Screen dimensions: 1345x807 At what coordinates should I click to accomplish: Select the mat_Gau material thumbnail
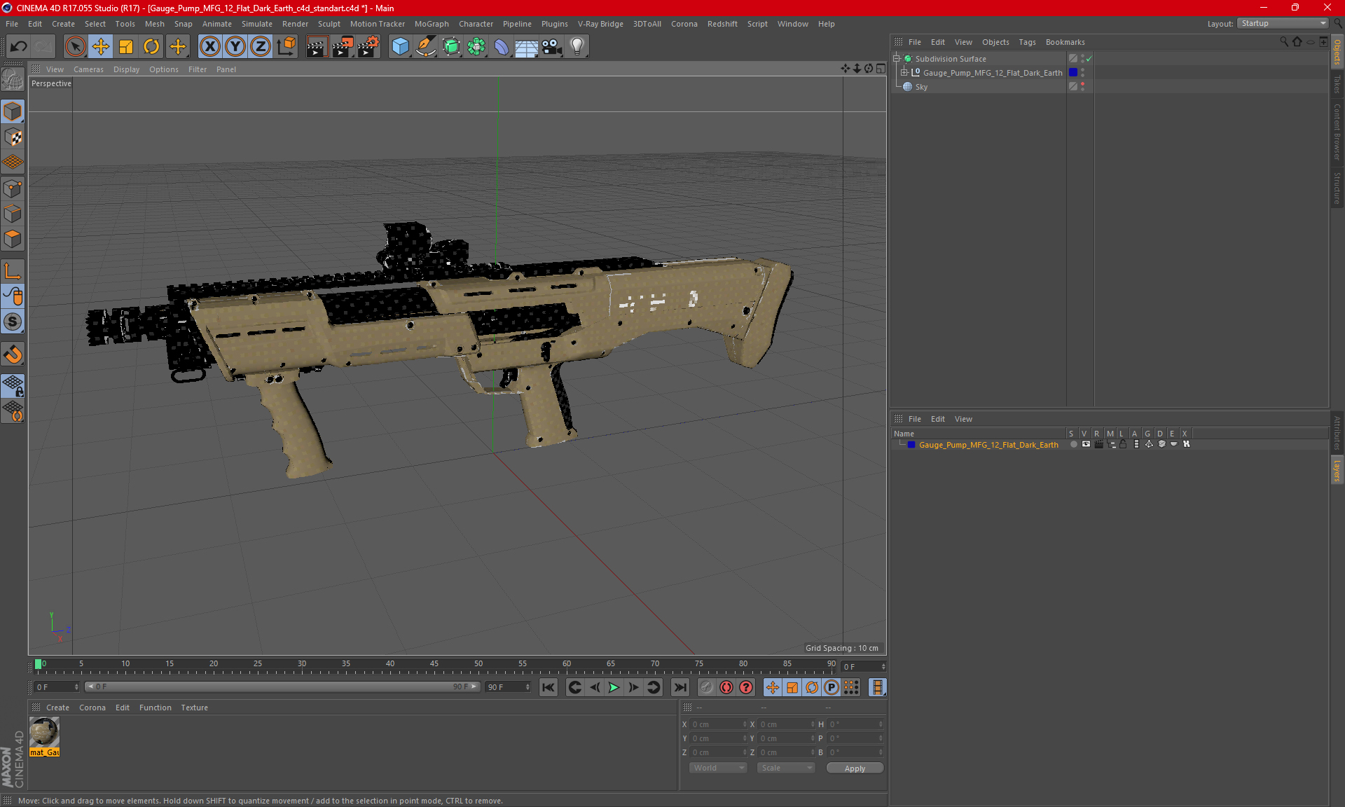44,733
